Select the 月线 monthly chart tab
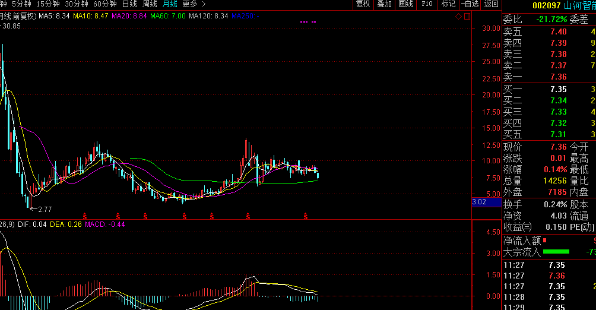Image resolution: width=596 pixels, height=310 pixels. click(x=170, y=4)
